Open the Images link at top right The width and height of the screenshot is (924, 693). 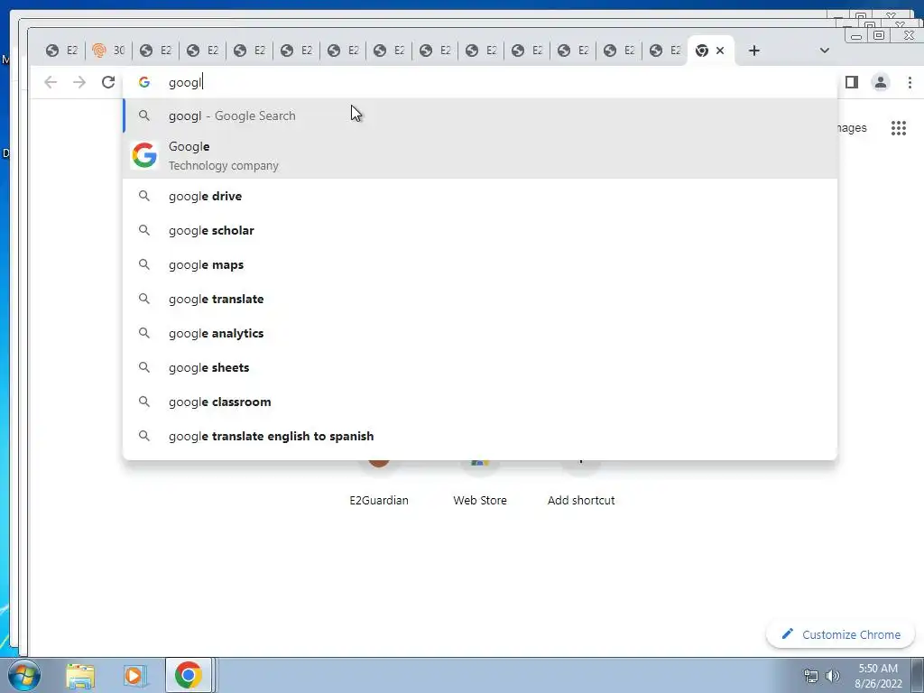853,128
